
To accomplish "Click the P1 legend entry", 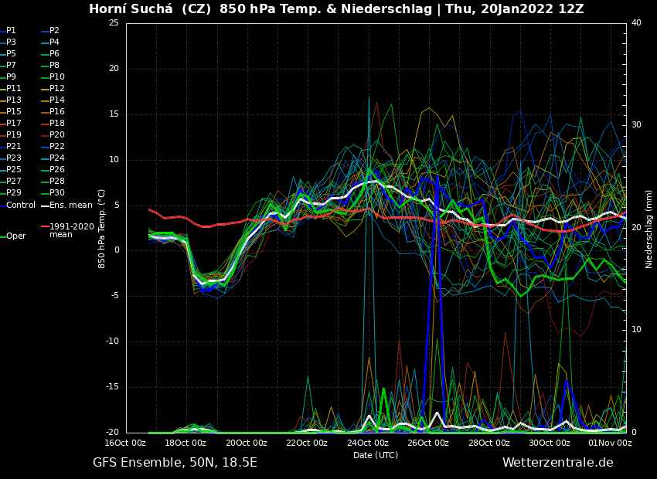I will 11,31.
